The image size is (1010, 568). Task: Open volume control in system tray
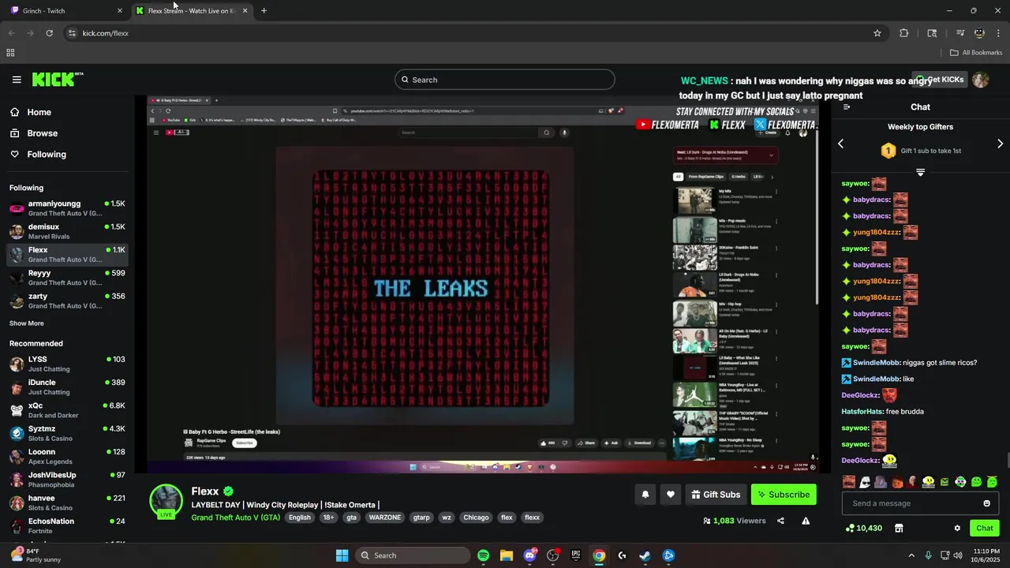958,555
